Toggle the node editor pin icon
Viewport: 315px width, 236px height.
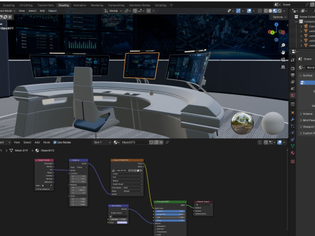tap(167, 142)
